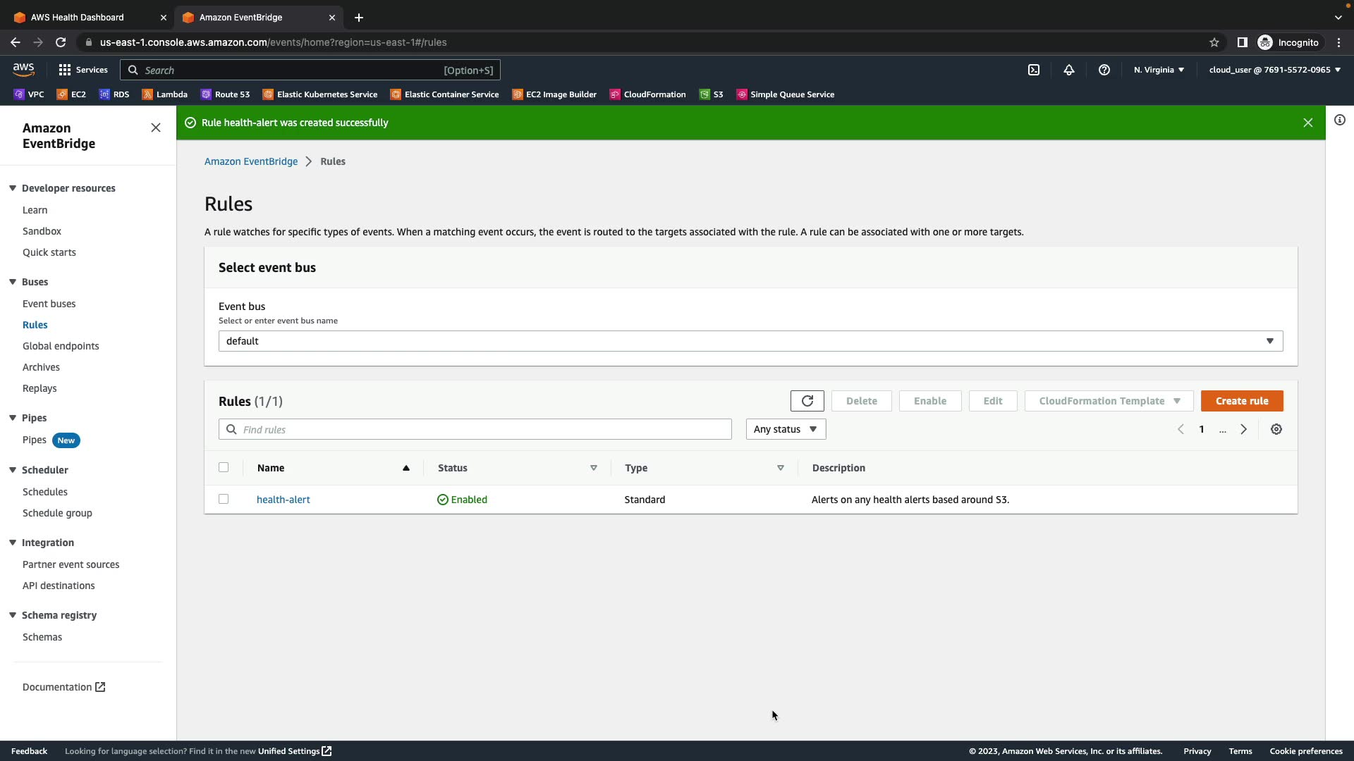This screenshot has width=1354, height=761.
Task: Open AWS CloudShell icon in top bar
Action: pos(1033,70)
